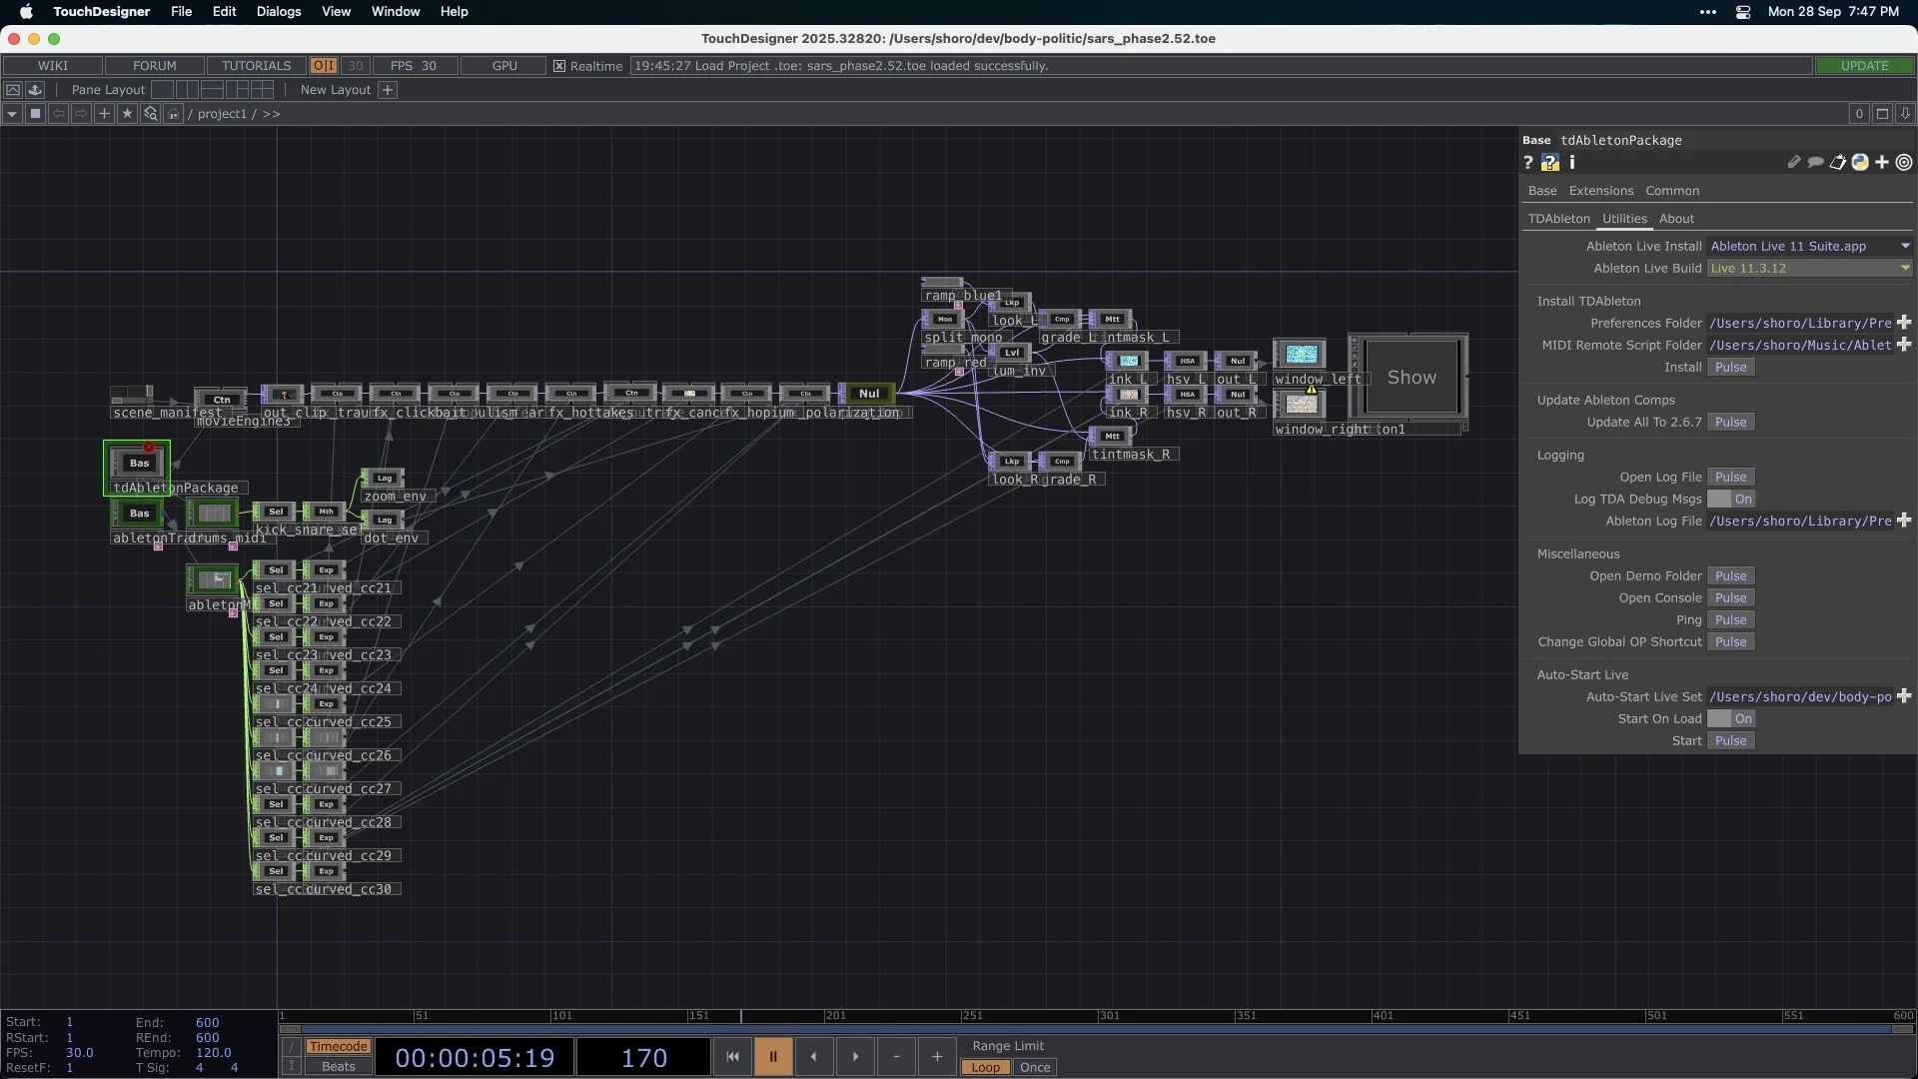This screenshot has height=1079, width=1918.
Task: Toggle the orange O|I power button
Action: 323,66
